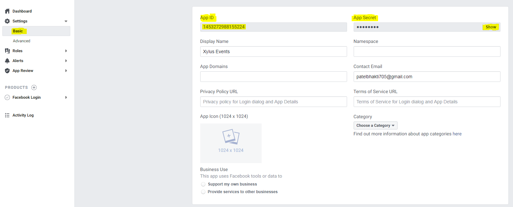The height and width of the screenshot is (207, 513).
Task: Click the App Review shield icon
Action: [7, 71]
